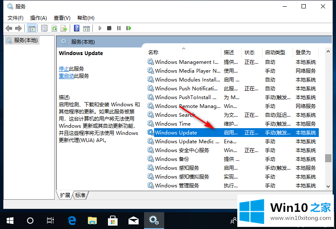The width and height of the screenshot is (336, 229).
Task: Open the 操作(A) menu
Action: [x=38, y=18]
